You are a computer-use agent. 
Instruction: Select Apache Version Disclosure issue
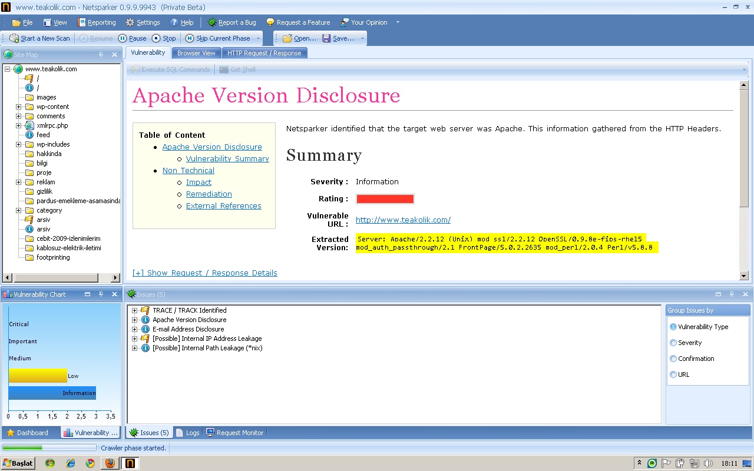coord(189,320)
